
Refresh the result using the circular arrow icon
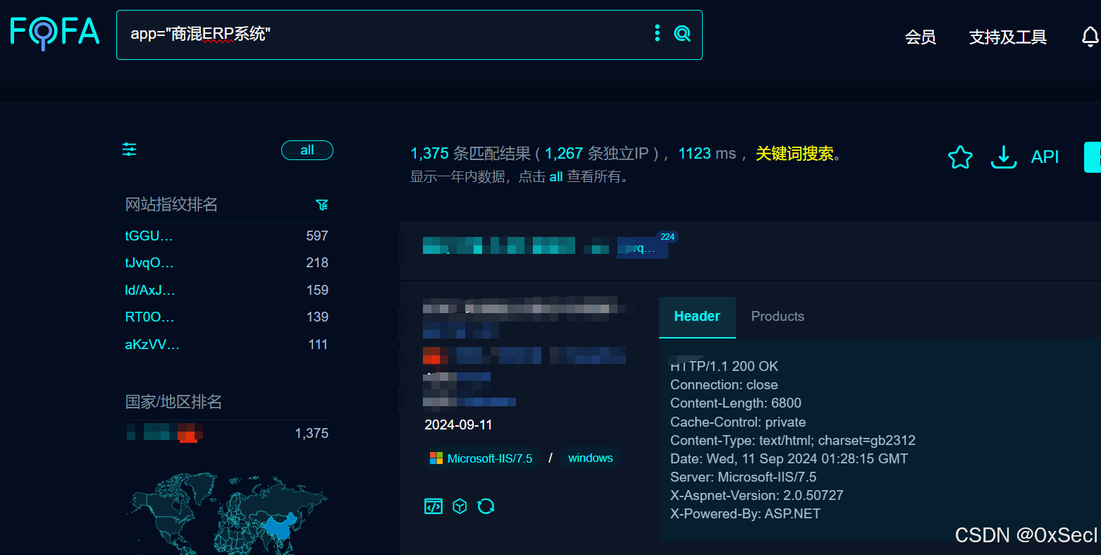[486, 506]
